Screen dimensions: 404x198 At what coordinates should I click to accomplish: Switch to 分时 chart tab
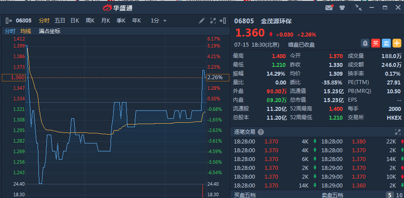coord(44,21)
